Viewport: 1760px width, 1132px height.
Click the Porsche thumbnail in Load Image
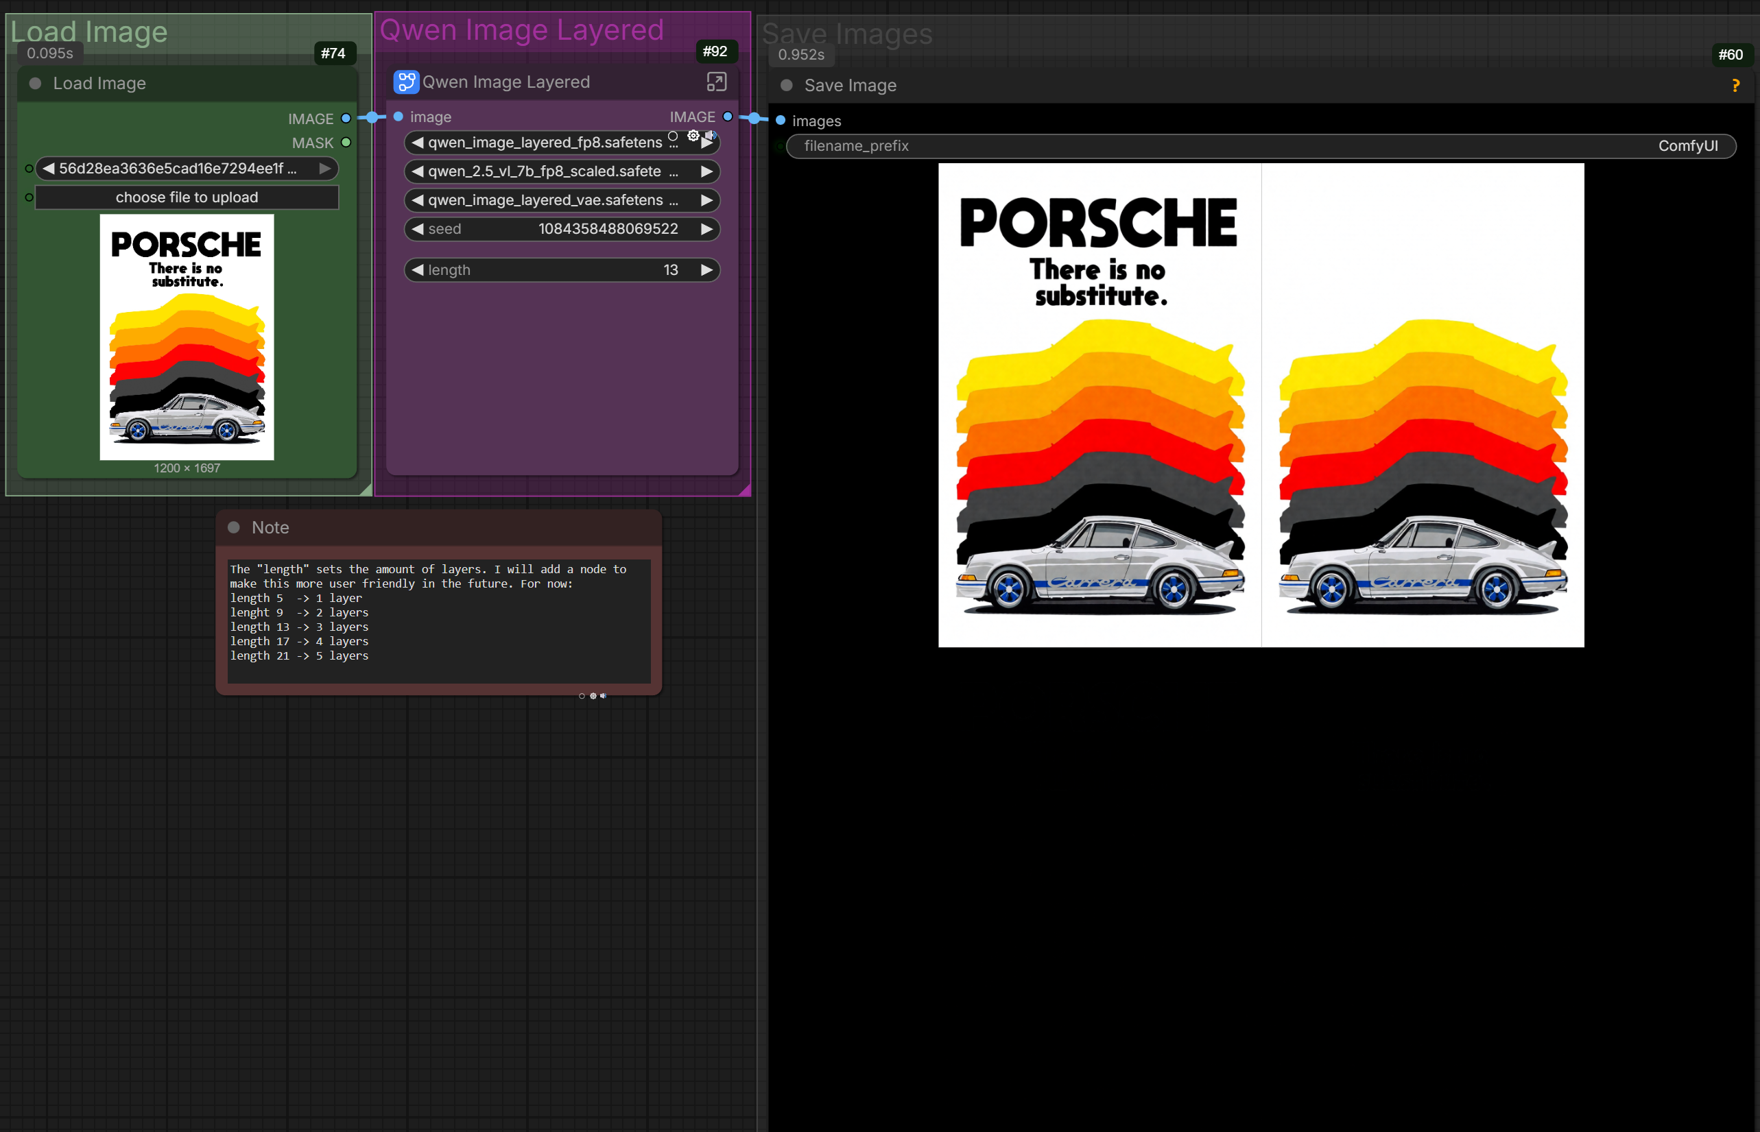tap(187, 337)
